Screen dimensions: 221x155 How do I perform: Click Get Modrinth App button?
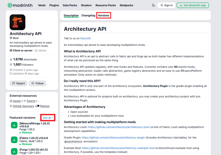[x=193, y=5]
